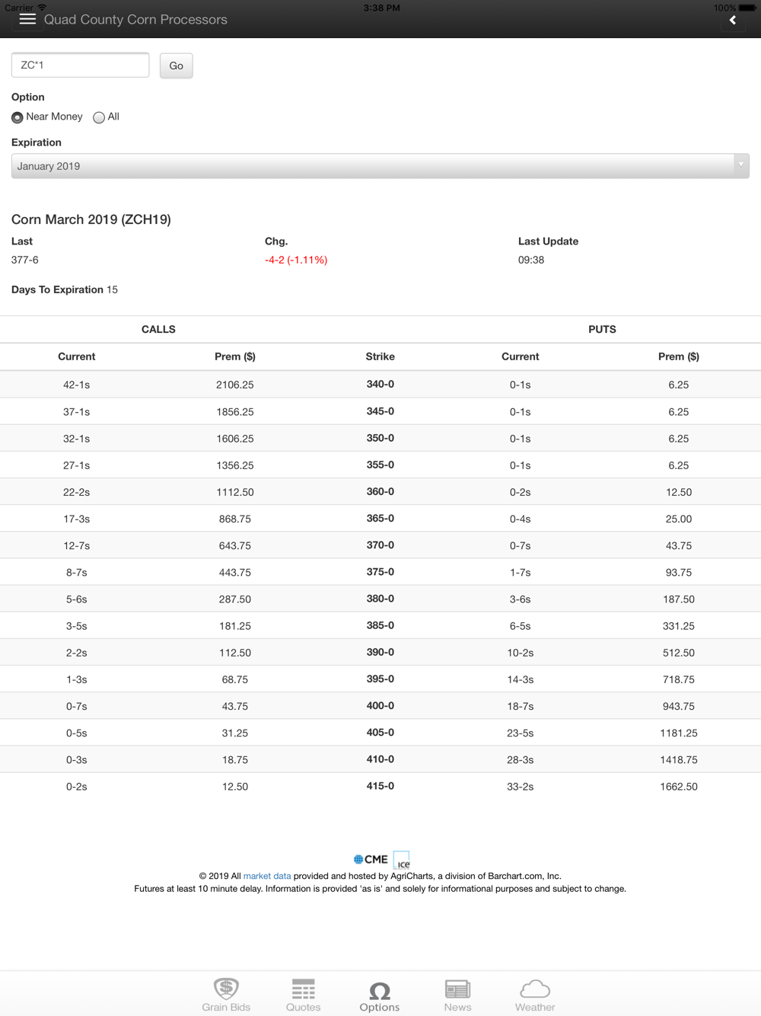This screenshot has width=761, height=1016.
Task: Go to the Weather tab
Action: [x=535, y=995]
